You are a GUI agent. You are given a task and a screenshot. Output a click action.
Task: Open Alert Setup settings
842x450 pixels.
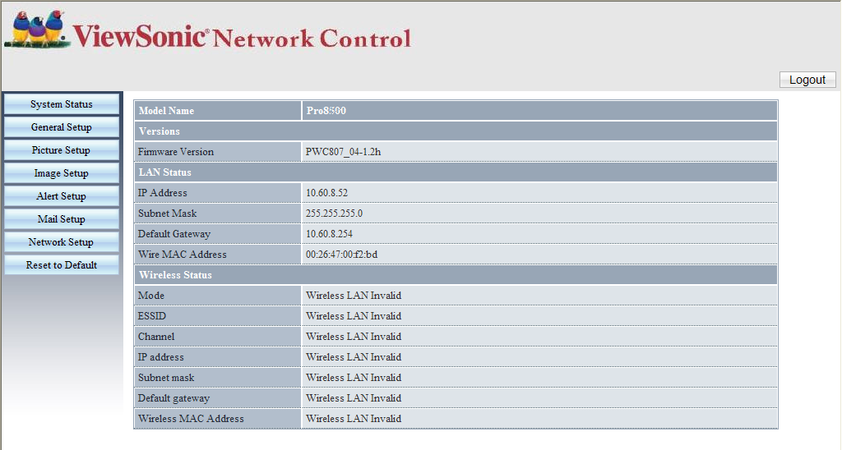pos(61,196)
